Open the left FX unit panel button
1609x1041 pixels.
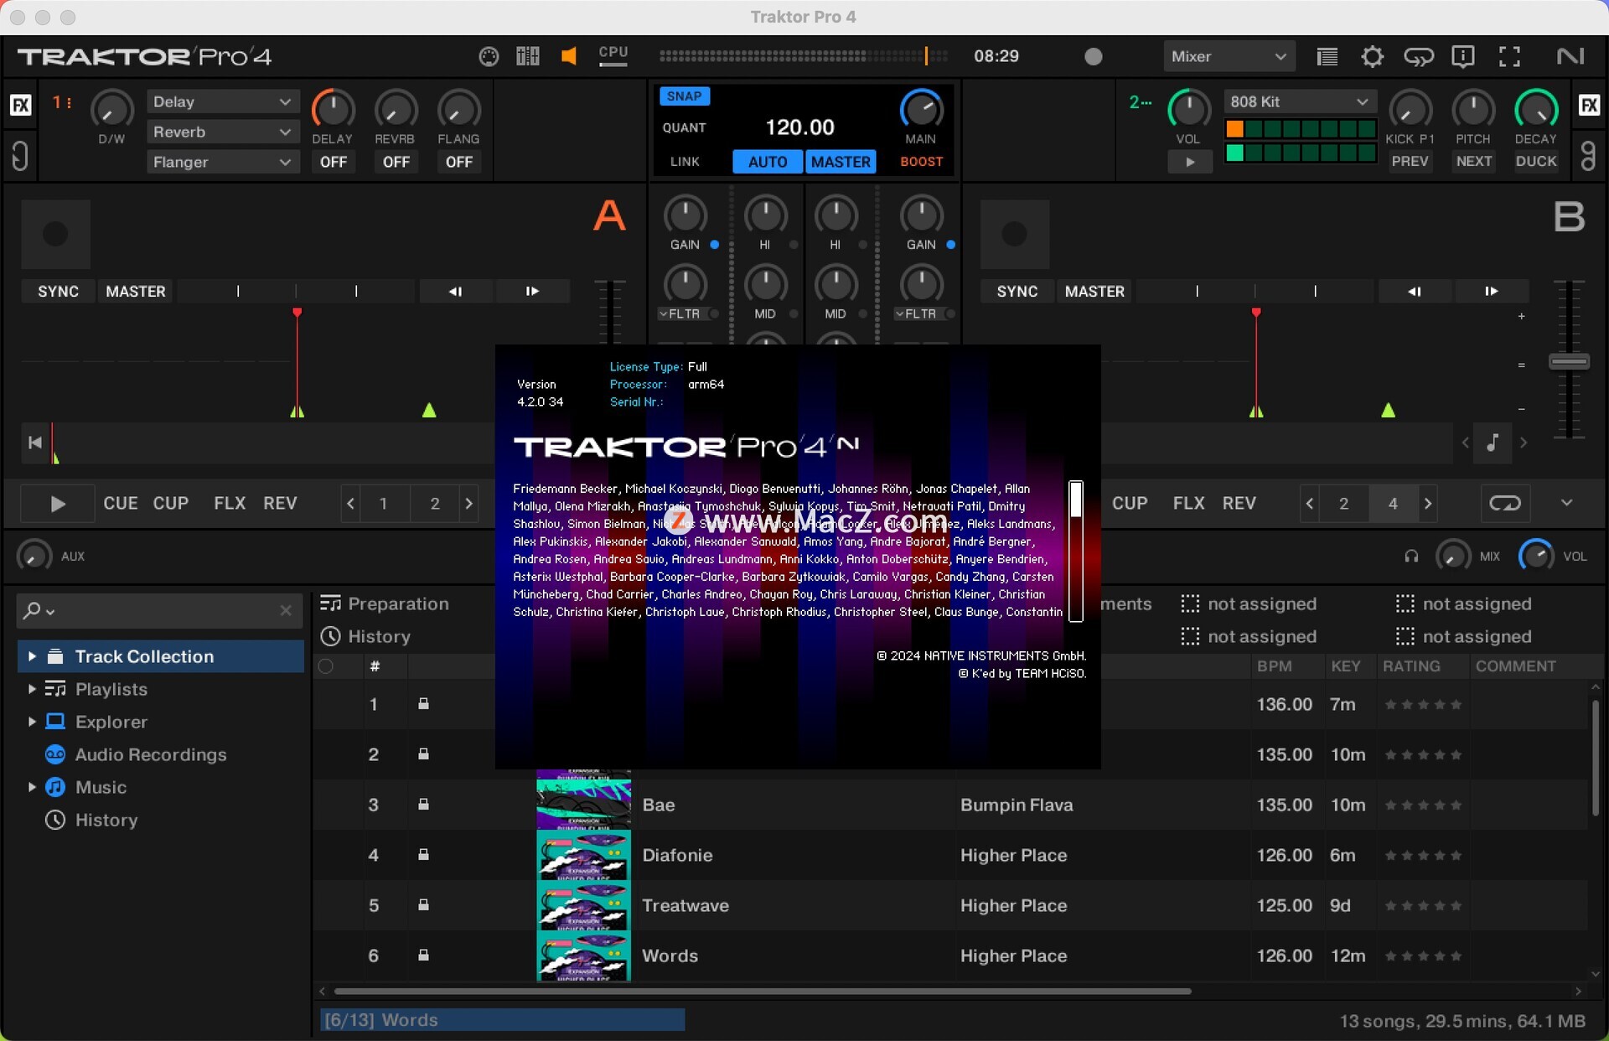[21, 105]
